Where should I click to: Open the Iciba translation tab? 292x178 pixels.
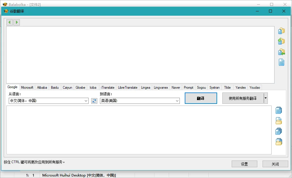click(x=93, y=88)
